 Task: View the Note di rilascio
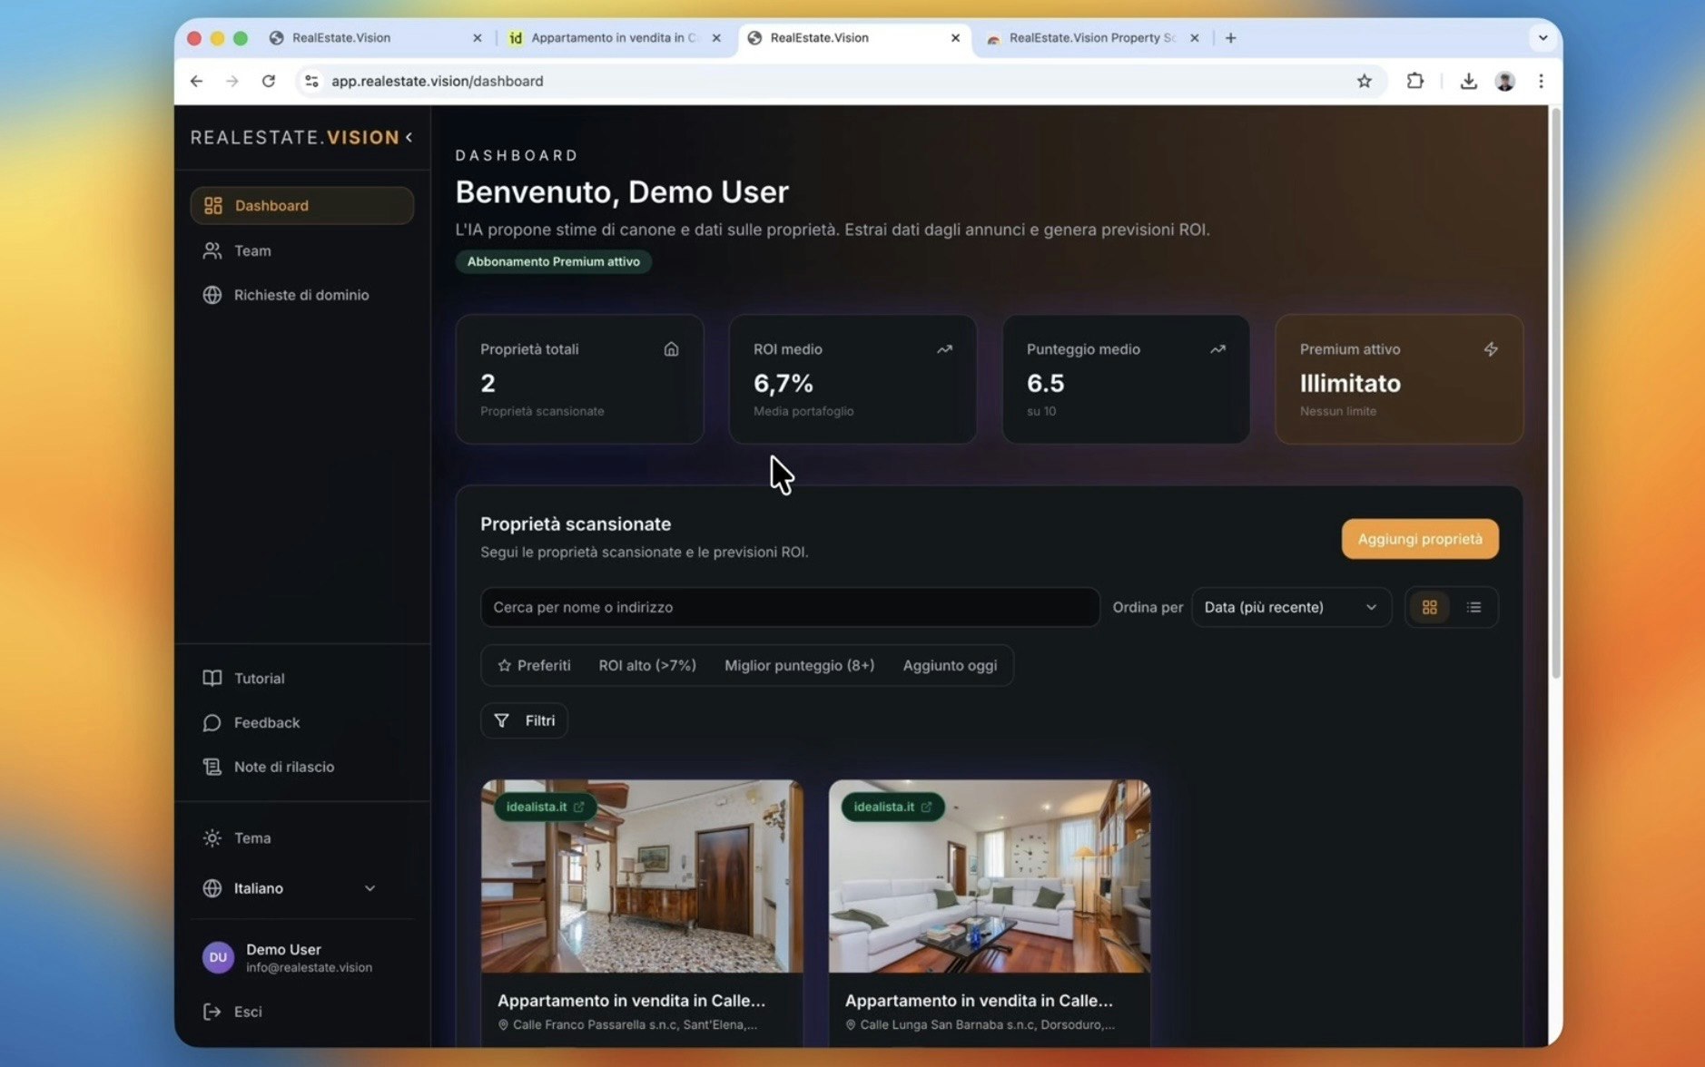282,767
